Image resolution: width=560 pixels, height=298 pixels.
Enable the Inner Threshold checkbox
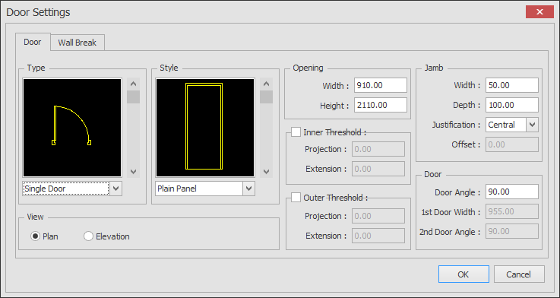pos(296,132)
